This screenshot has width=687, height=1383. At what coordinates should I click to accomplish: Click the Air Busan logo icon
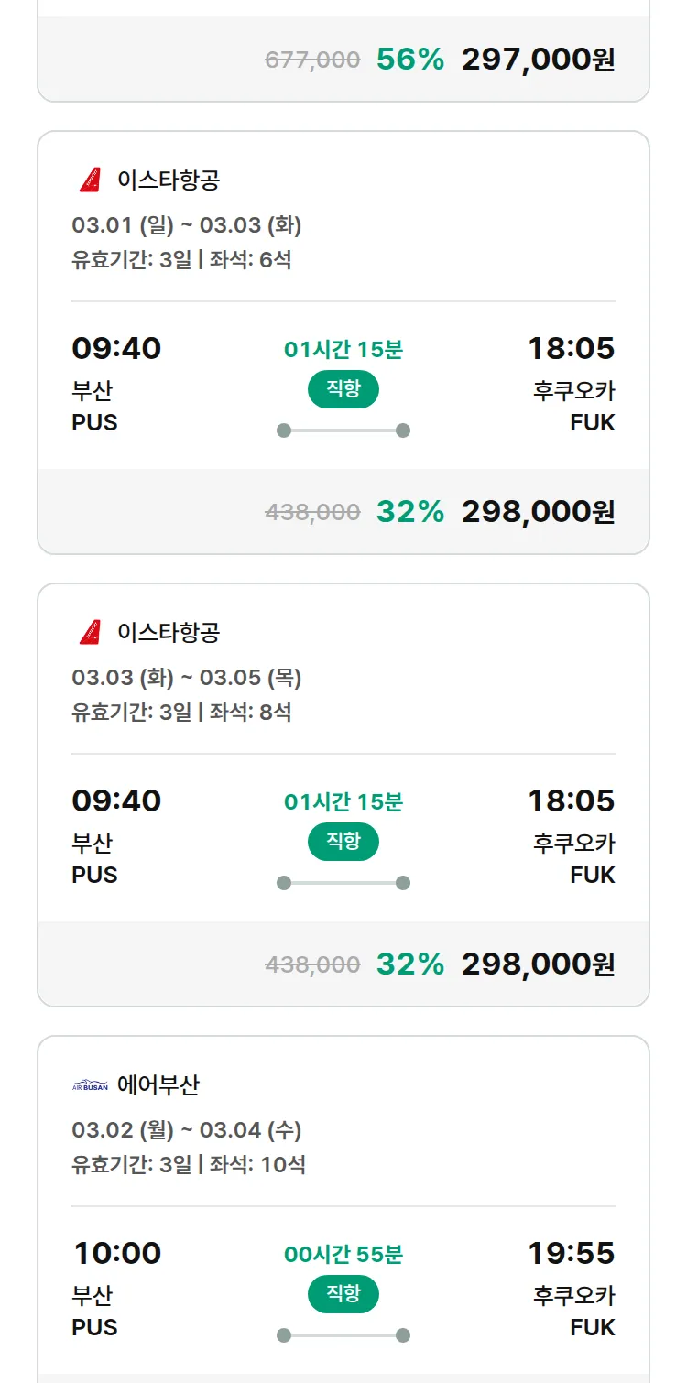(x=90, y=1085)
